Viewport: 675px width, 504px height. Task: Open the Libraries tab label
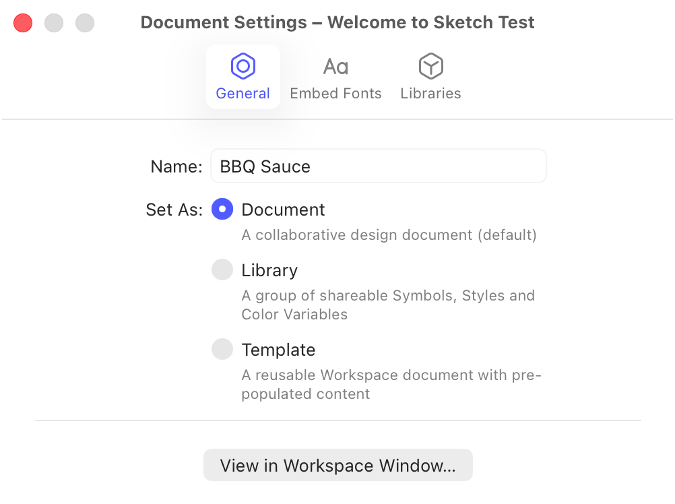431,94
